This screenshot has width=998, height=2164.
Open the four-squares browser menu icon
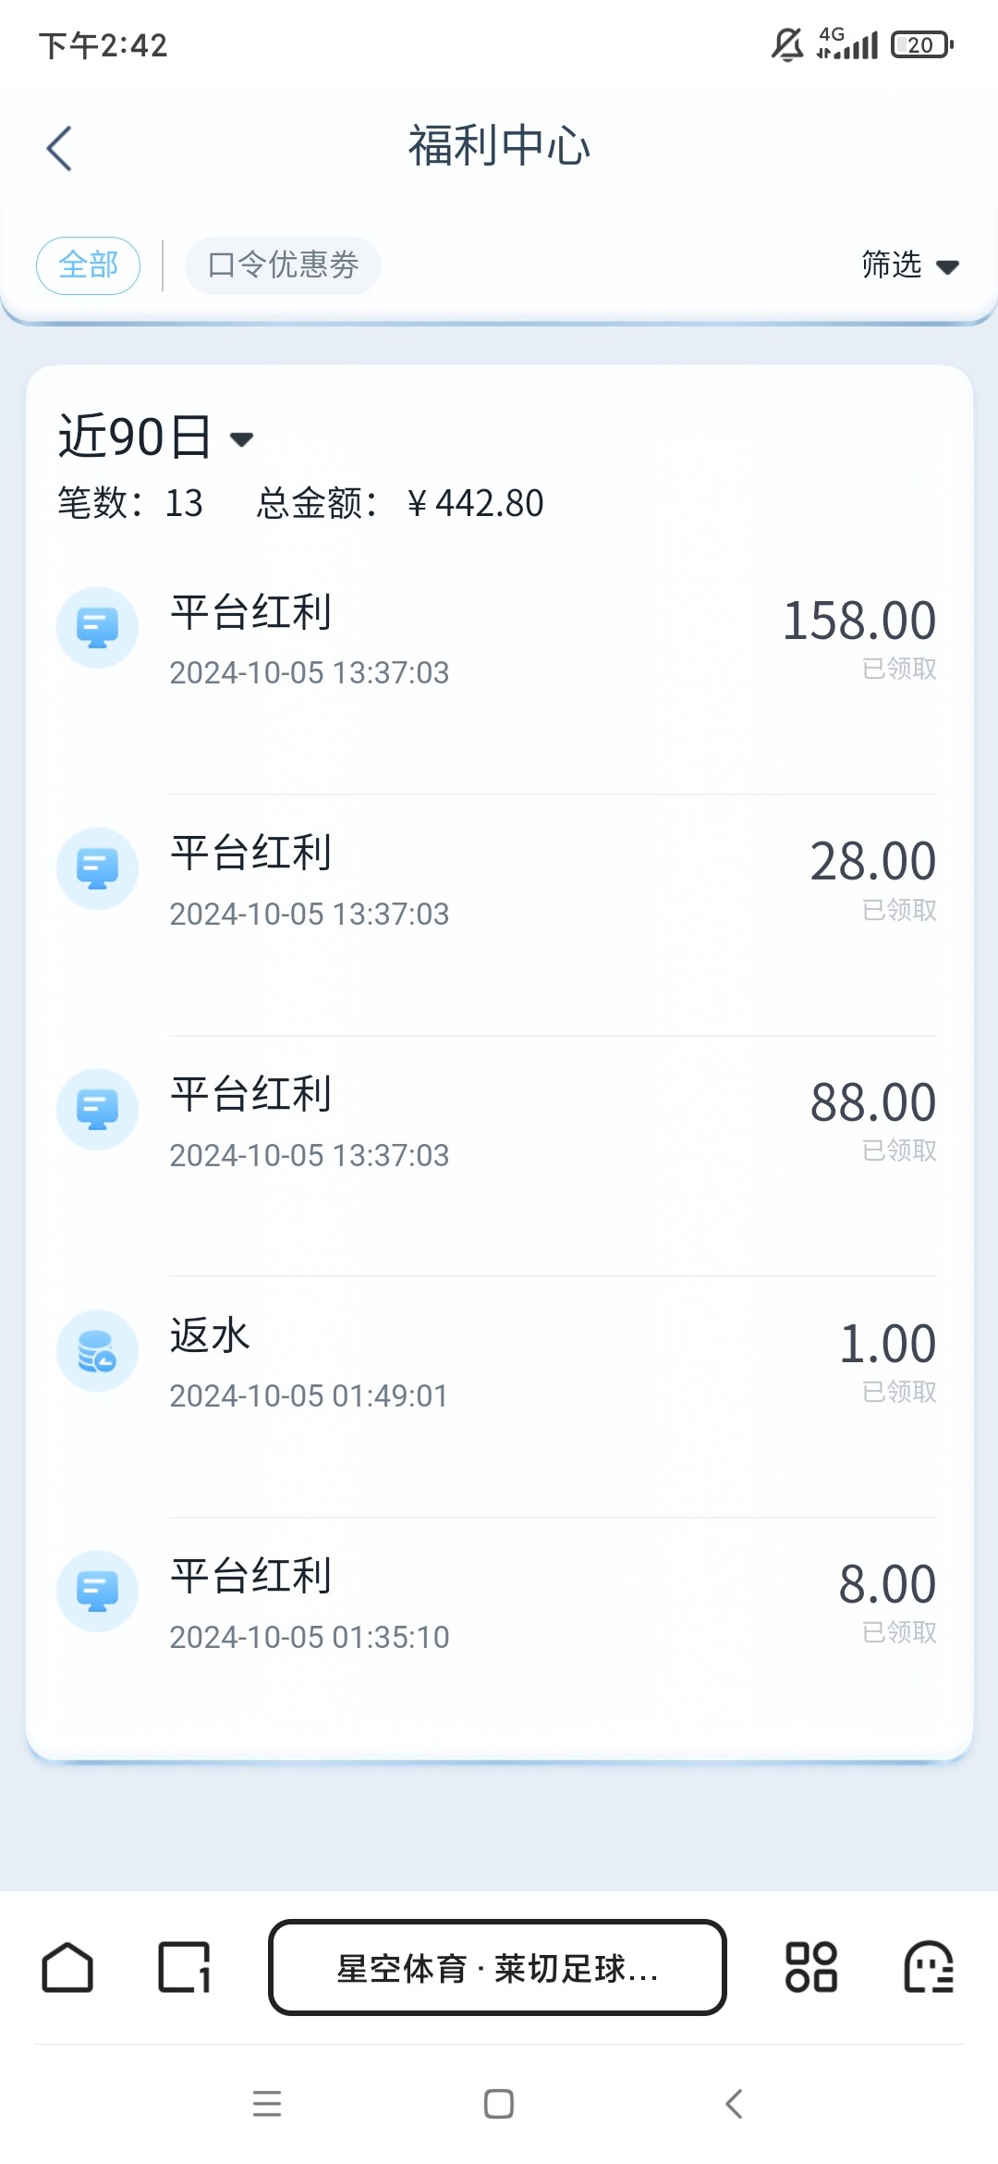[x=810, y=1967]
